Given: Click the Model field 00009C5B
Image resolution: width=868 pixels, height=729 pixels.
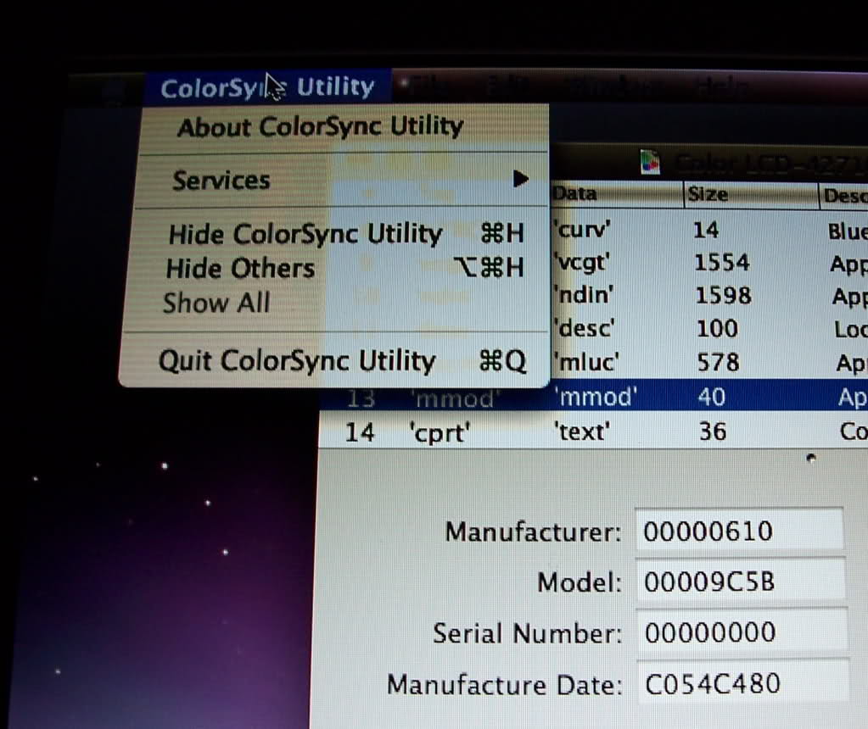Looking at the screenshot, I should (x=741, y=582).
